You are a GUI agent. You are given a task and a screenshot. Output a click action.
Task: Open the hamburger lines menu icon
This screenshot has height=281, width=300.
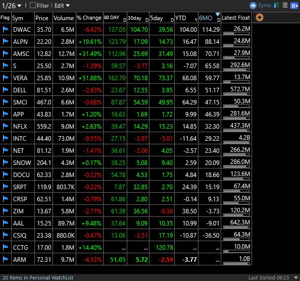(285, 5)
